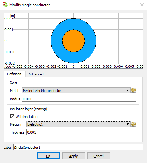Click the orange core in the preview

point(73,41)
